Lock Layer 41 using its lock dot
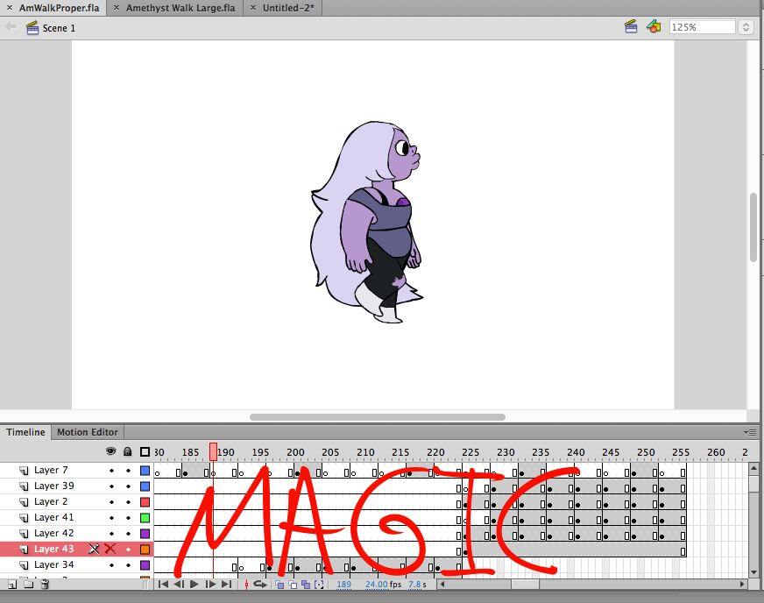 click(128, 518)
